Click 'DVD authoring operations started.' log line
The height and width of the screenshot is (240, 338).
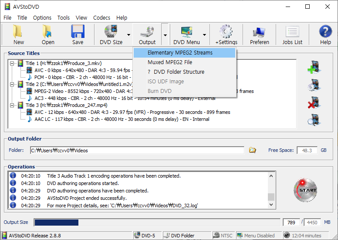[83, 183]
